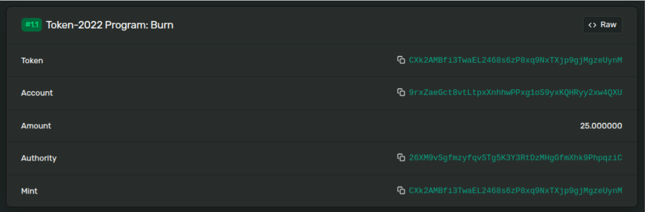Switch to the Raw instruction view
Image resolution: width=645 pixels, height=212 pixels.
[603, 25]
